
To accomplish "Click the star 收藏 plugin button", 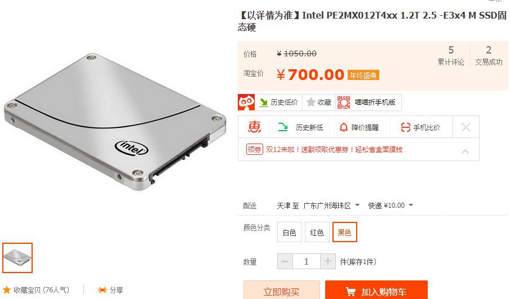I will click(x=319, y=102).
